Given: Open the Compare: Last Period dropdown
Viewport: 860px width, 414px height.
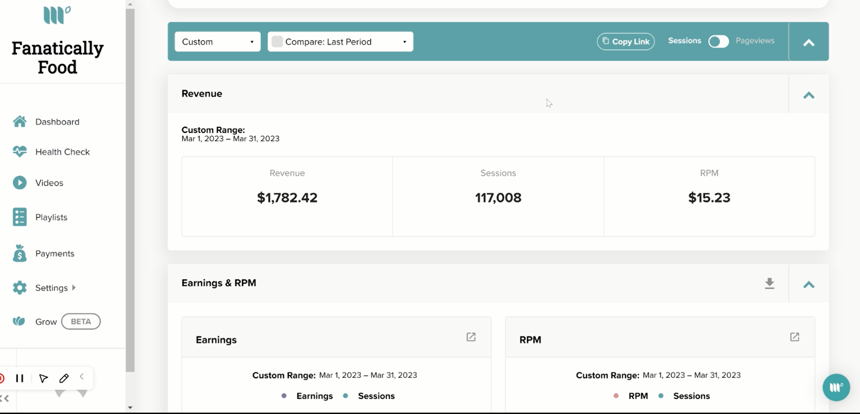Looking at the screenshot, I should (341, 41).
